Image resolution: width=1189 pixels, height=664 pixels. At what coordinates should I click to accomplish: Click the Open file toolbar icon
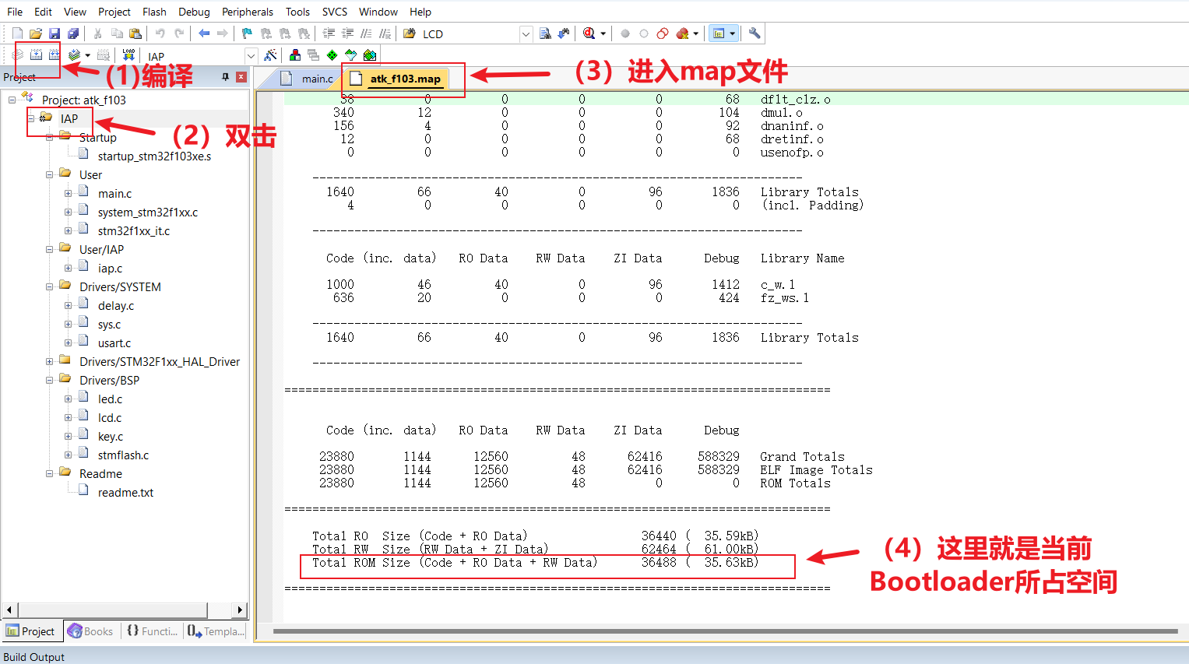coord(36,33)
